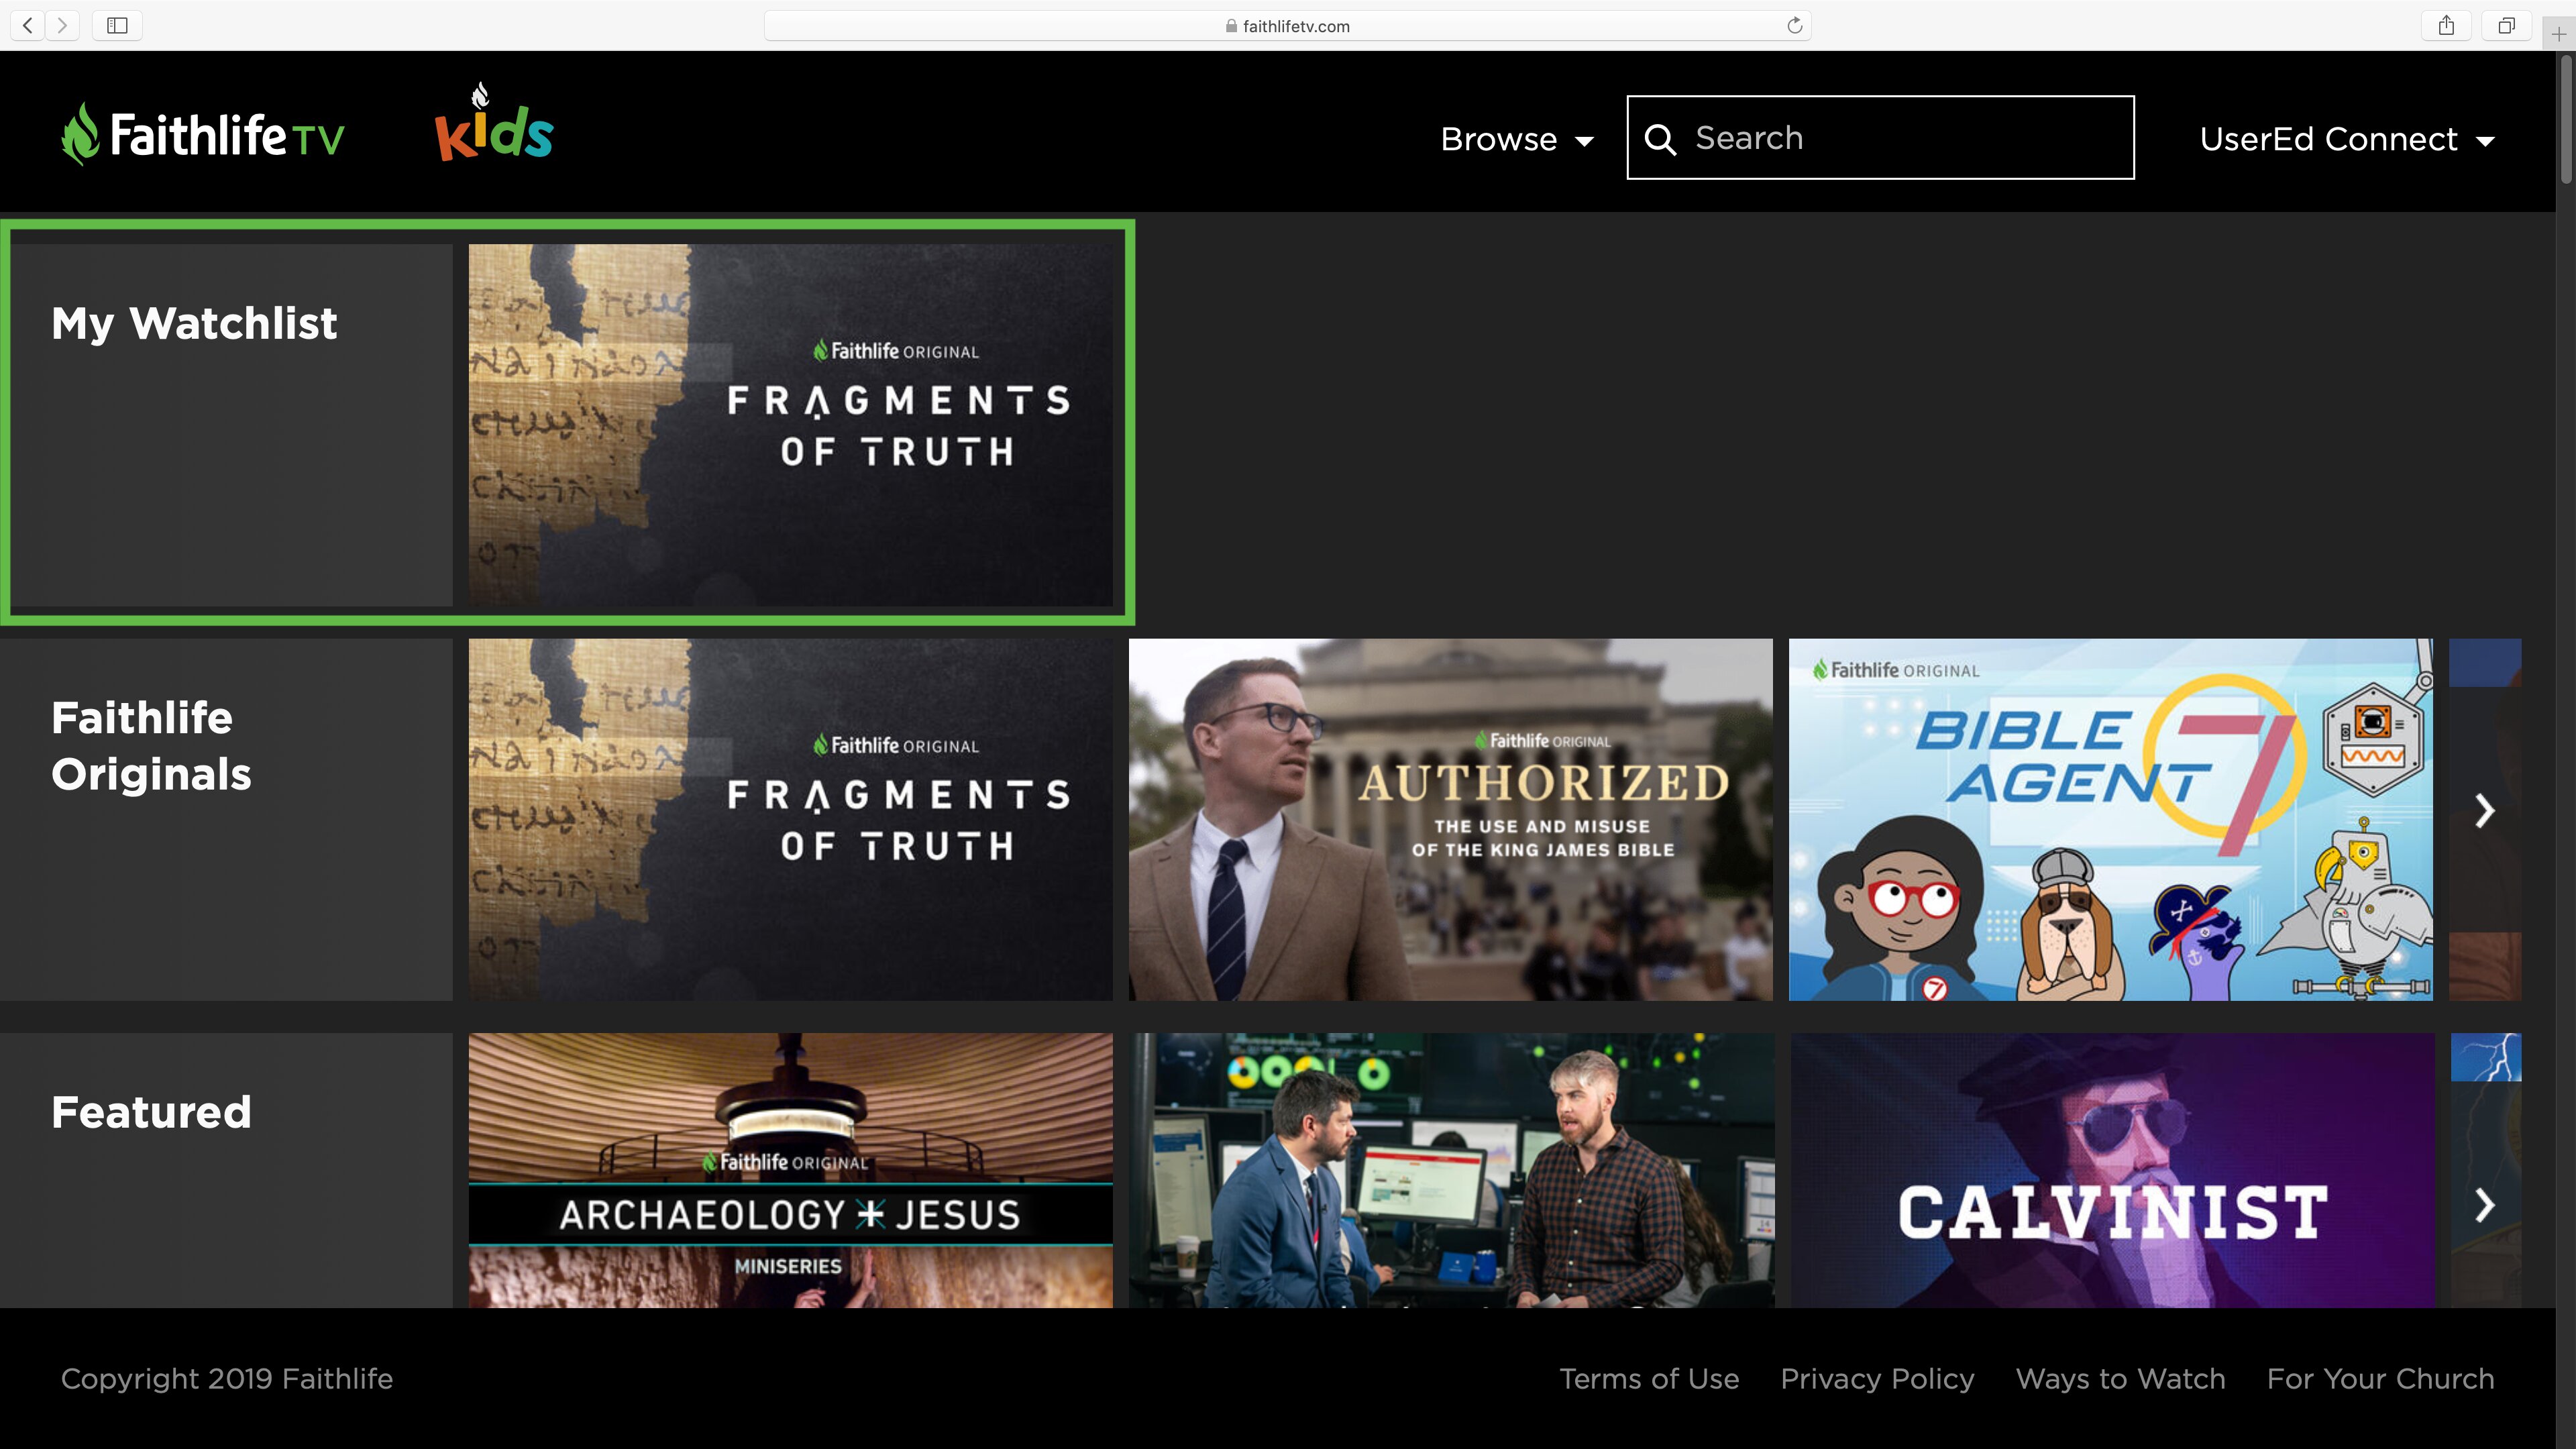The image size is (2576, 1449).
Task: Open the For Your Church link
Action: coord(2380,1379)
